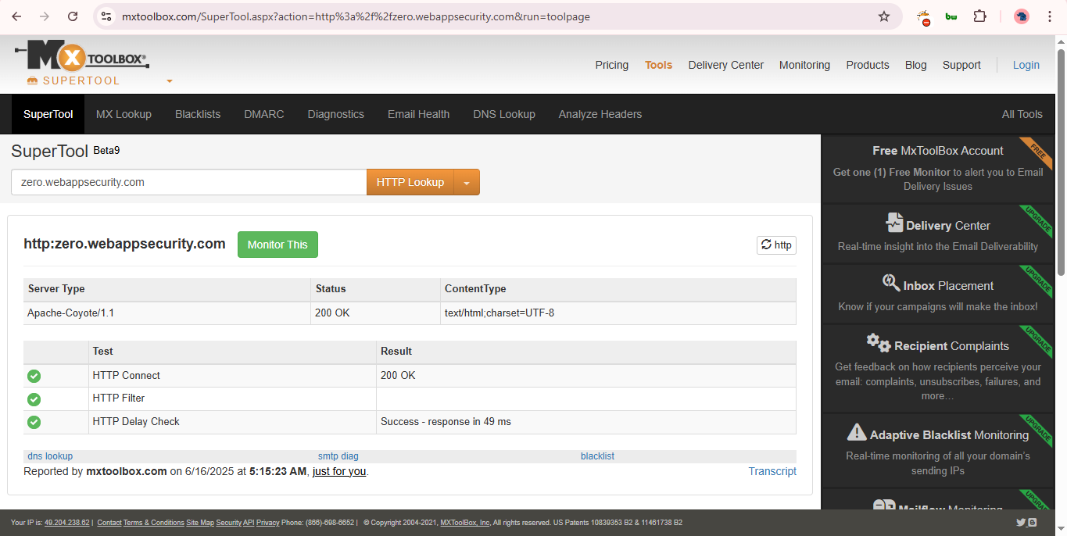Open the Monitoring menu item
This screenshot has width=1067, height=536.
point(804,65)
